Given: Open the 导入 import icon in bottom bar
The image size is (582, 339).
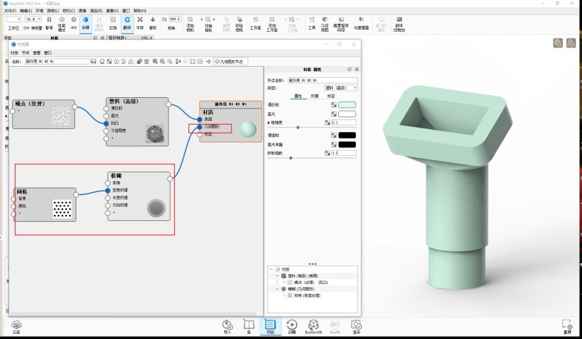Looking at the screenshot, I should click(228, 326).
